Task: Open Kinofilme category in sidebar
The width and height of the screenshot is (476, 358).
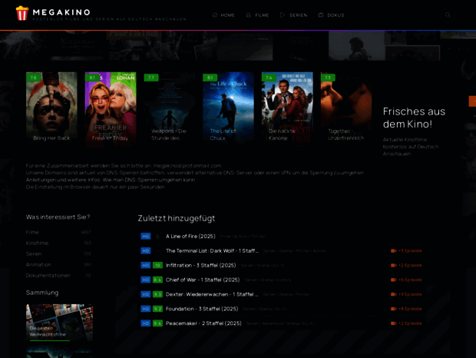Action: pos(37,243)
